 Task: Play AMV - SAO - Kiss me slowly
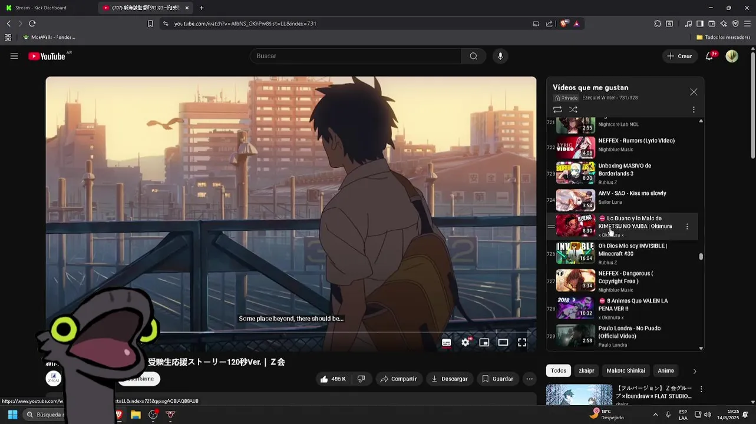(632, 193)
